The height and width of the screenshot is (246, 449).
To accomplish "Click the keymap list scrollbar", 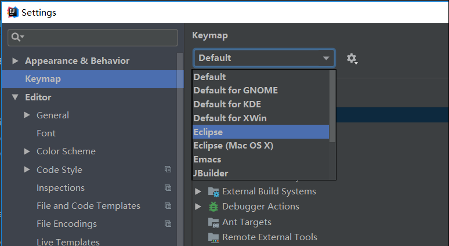I will coord(332,104).
